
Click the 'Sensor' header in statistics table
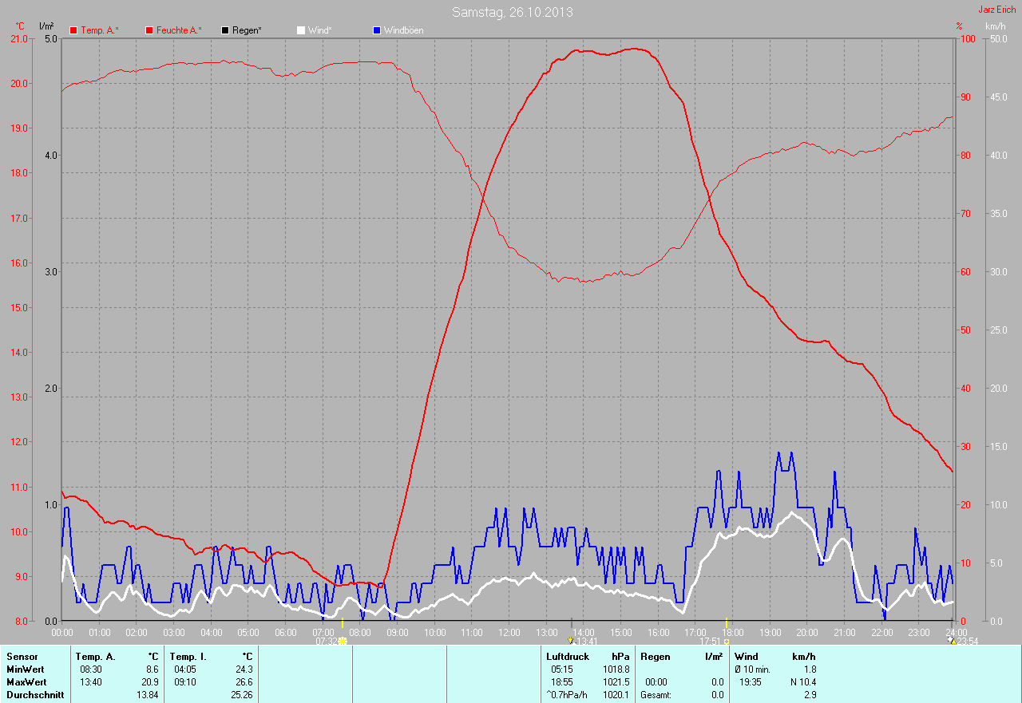tap(22, 657)
